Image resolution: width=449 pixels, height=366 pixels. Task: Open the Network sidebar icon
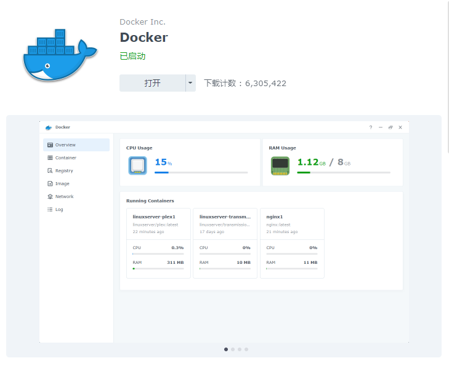click(x=50, y=196)
